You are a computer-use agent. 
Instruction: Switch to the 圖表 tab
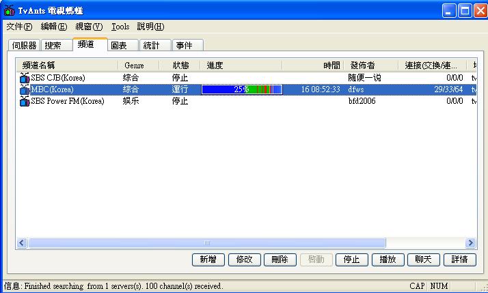click(123, 45)
